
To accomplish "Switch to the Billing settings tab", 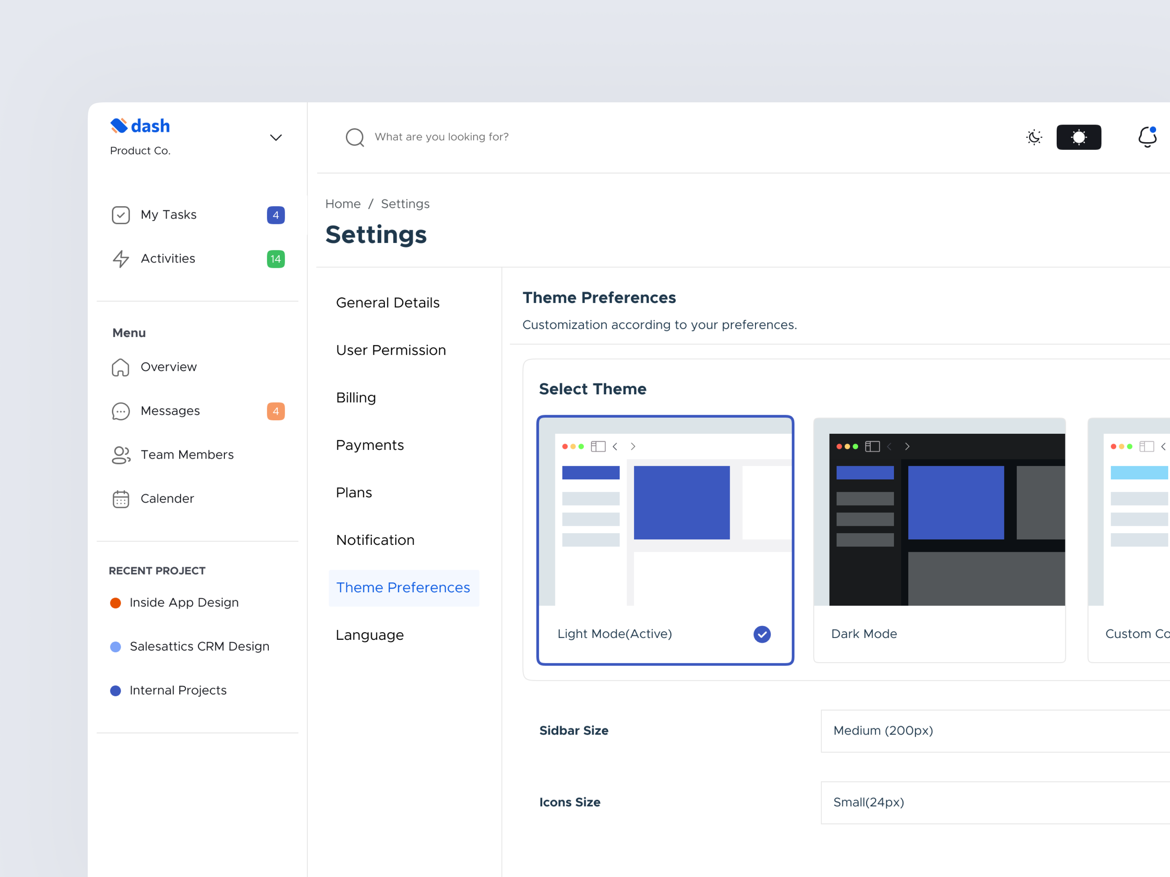I will [x=355, y=398].
